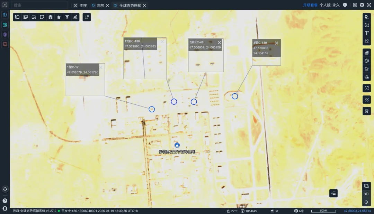Close the 3架C-130 annotation popup
374x214 pixels.
tap(276, 43)
